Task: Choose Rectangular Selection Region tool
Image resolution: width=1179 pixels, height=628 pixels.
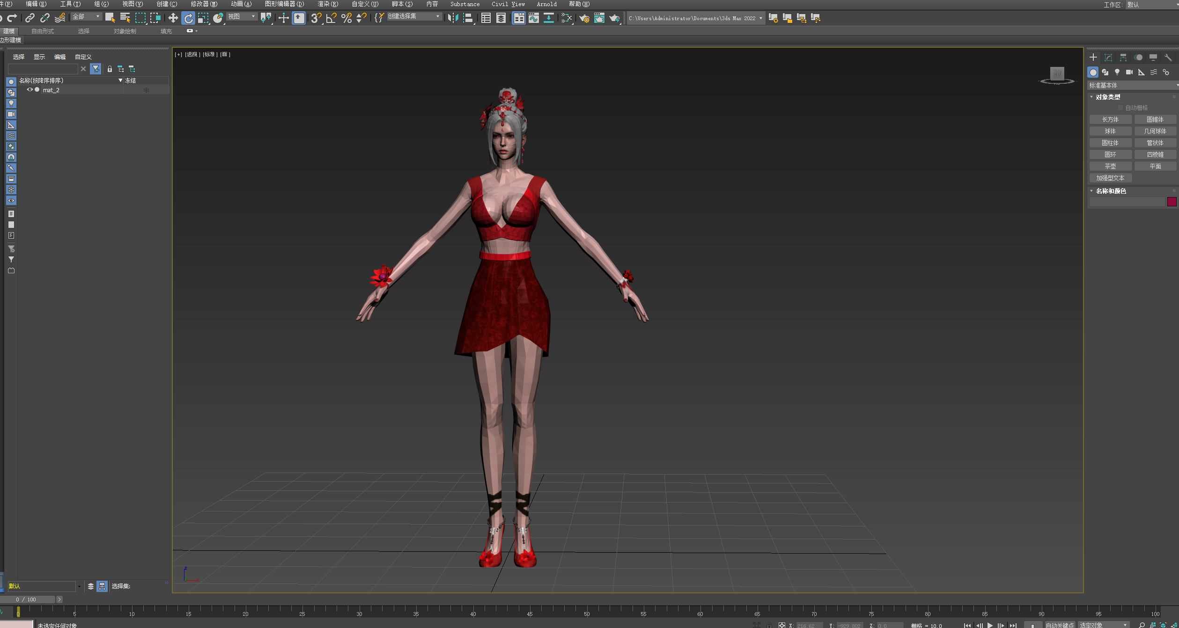Action: coord(140,18)
